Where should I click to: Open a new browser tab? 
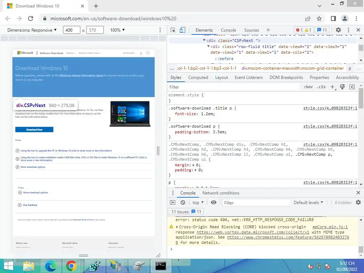(x=96, y=6)
